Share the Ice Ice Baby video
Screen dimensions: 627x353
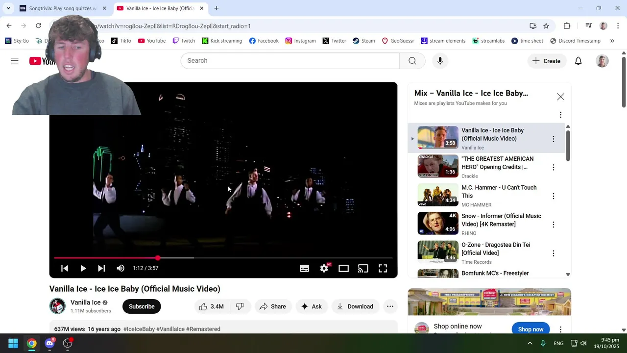click(273, 306)
